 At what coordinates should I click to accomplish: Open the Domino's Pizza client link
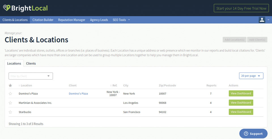point(78,94)
